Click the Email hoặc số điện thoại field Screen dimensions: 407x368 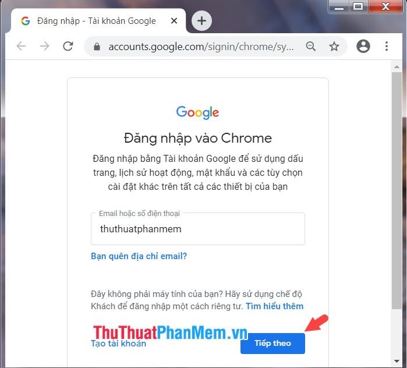click(x=198, y=229)
